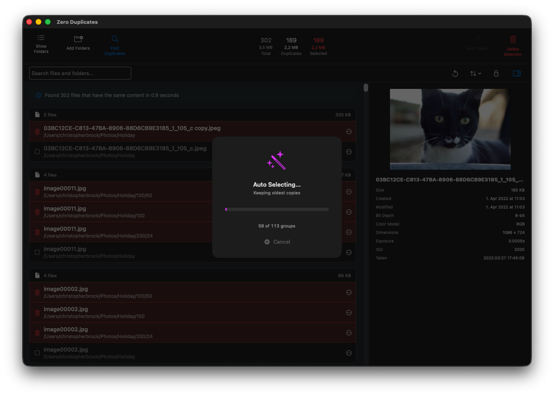Viewport: 554px width, 396px height.
Task: Open more options for the 'copy.jpeg' file
Action: 349,132
